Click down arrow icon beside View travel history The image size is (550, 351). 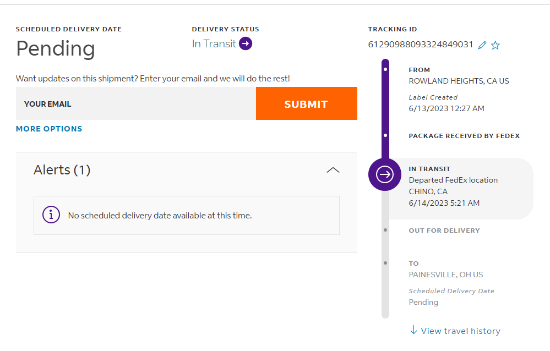[413, 330]
